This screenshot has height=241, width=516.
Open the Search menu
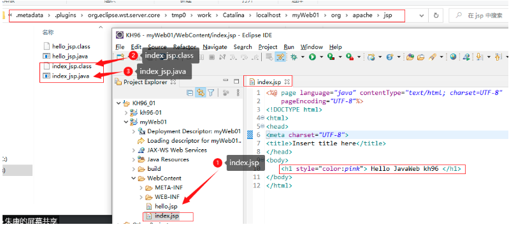[243, 47]
